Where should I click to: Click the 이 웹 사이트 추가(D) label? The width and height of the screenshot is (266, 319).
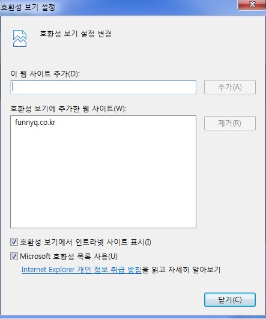tap(45, 74)
